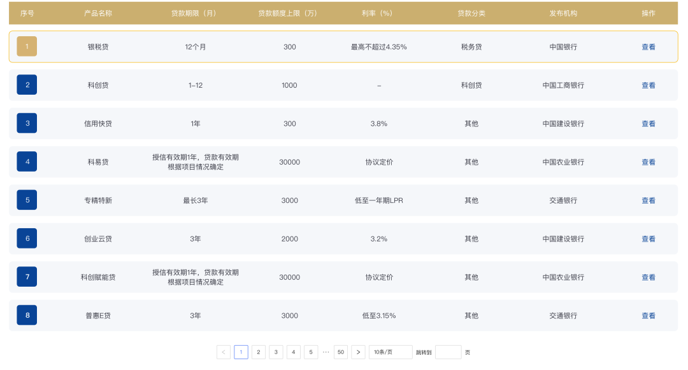This screenshot has height=370, width=688.
Task: Open 查看 link for 信用快贷
Action: click(x=648, y=123)
